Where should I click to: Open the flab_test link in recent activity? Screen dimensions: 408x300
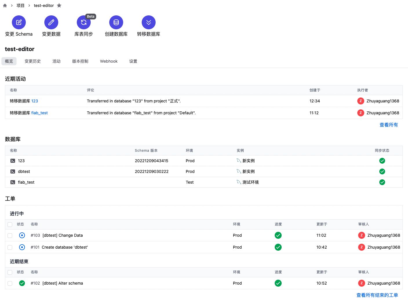(x=39, y=113)
